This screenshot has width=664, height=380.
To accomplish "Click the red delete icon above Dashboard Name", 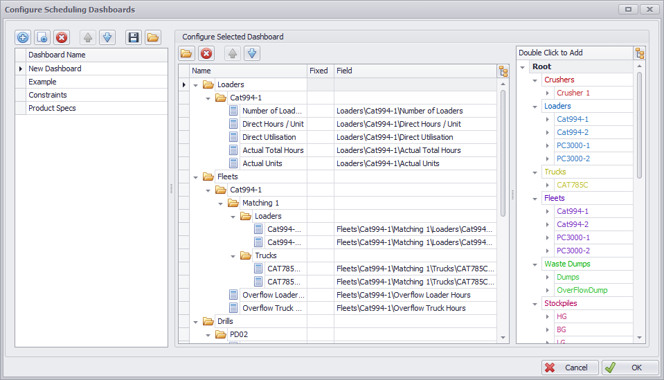I will (62, 37).
